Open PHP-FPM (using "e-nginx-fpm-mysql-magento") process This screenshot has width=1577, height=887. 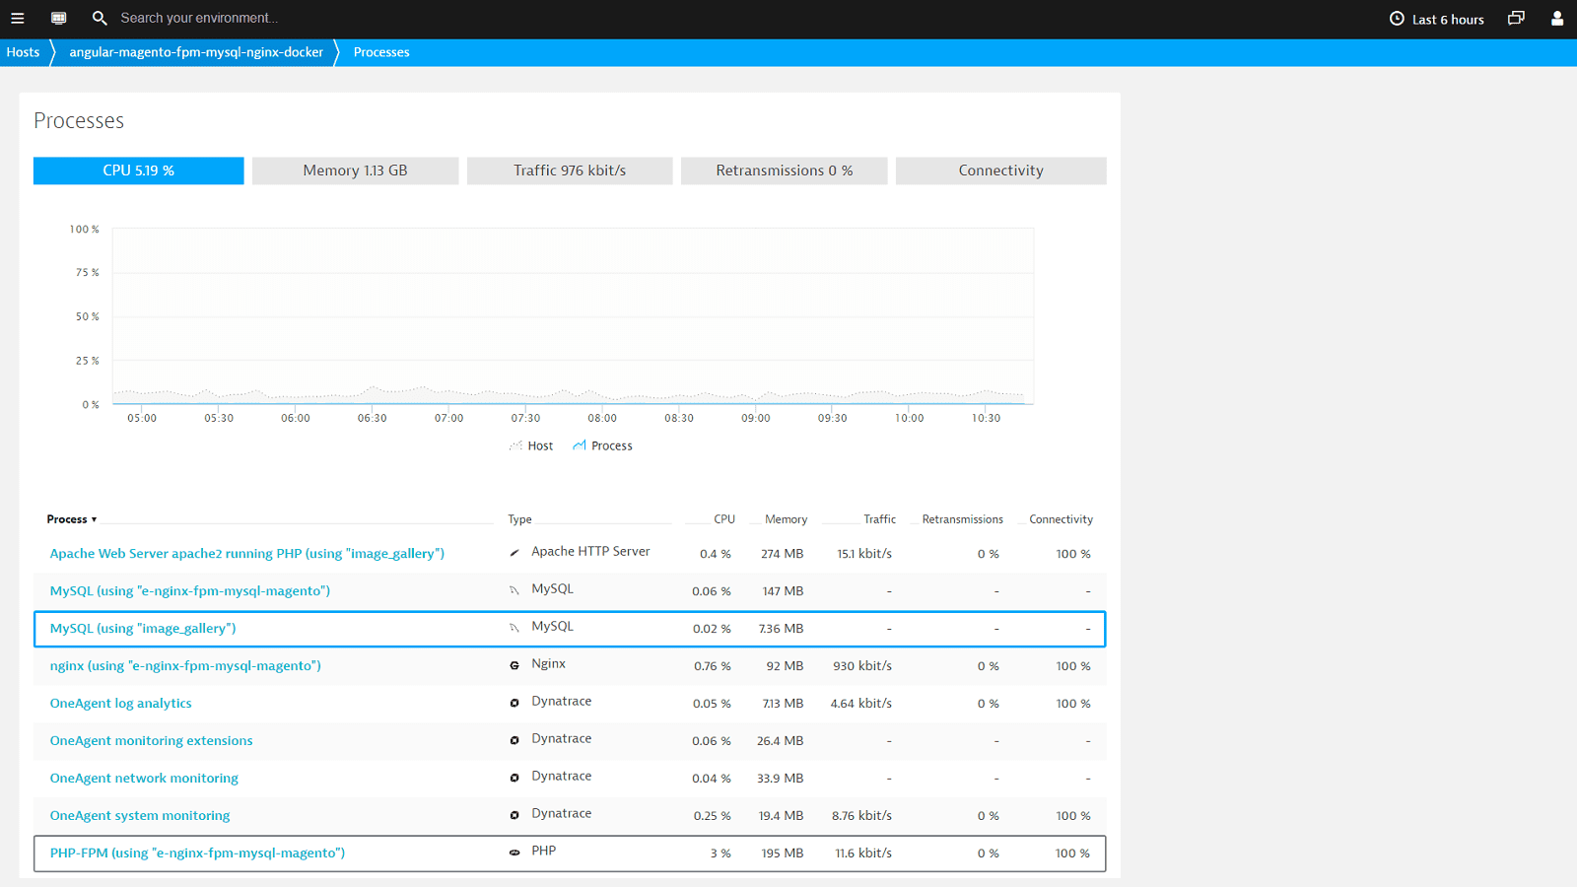(x=197, y=853)
